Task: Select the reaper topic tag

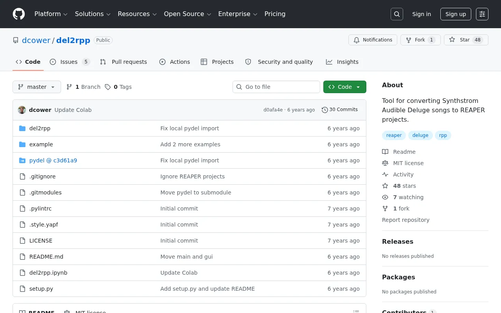Action: coord(394,135)
